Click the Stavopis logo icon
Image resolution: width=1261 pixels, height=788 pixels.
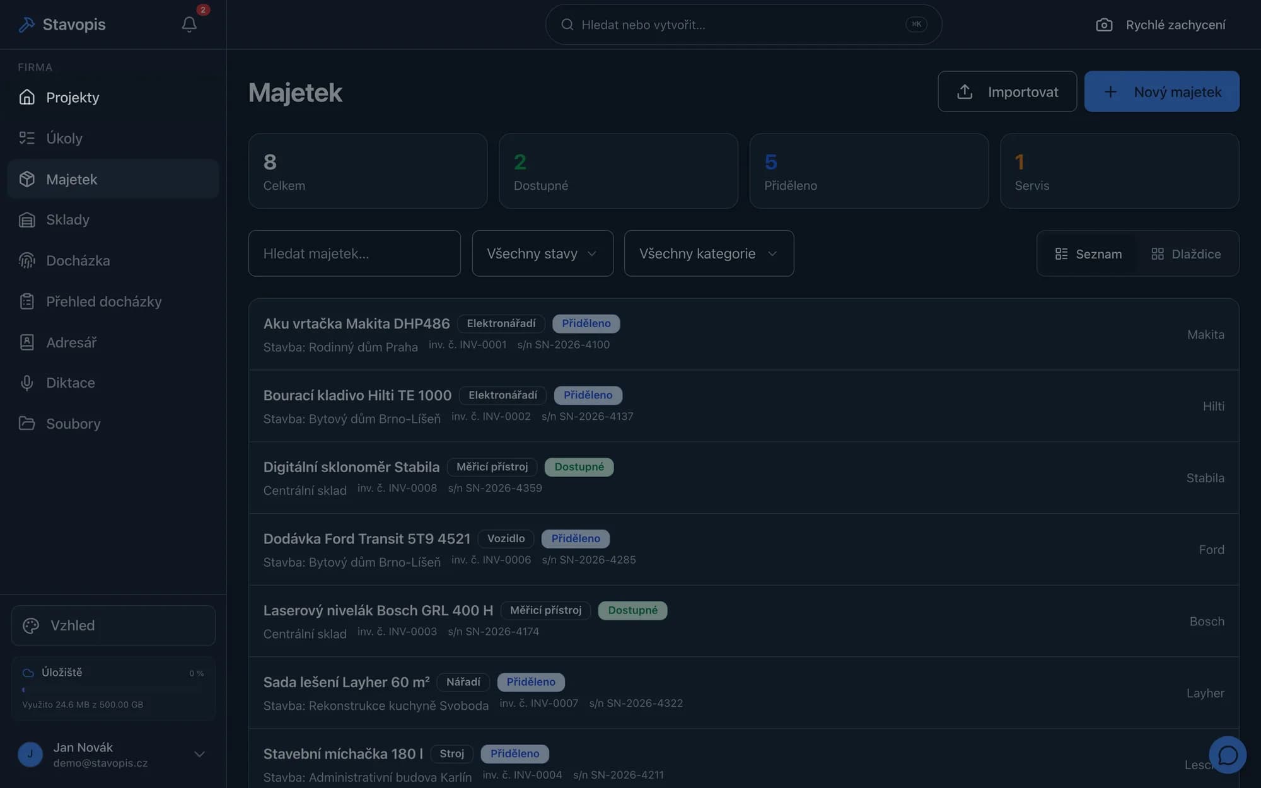26,25
